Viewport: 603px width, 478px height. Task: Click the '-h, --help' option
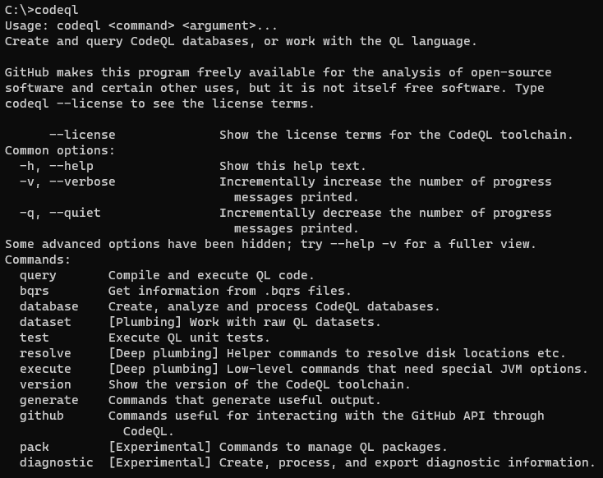point(57,167)
